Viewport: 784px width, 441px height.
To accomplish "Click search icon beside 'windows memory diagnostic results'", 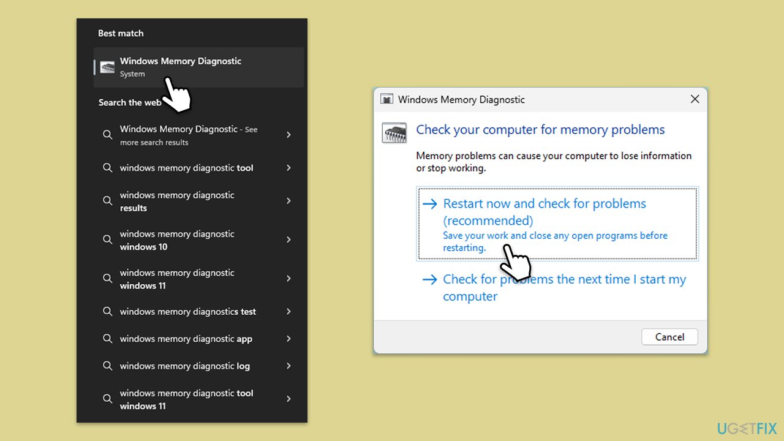I will (x=107, y=201).
